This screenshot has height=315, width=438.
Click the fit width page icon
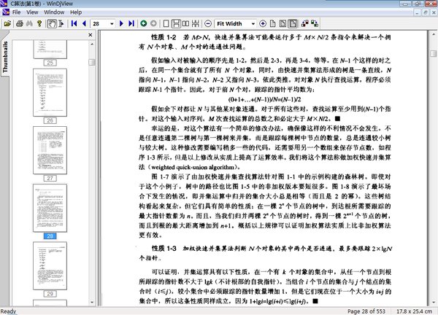click(293, 24)
